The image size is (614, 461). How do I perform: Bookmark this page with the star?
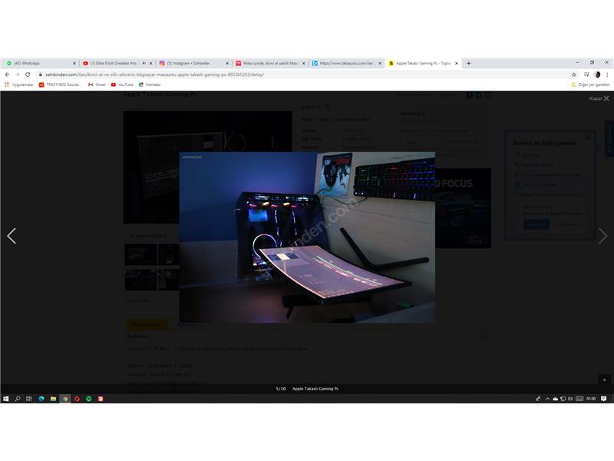point(573,75)
